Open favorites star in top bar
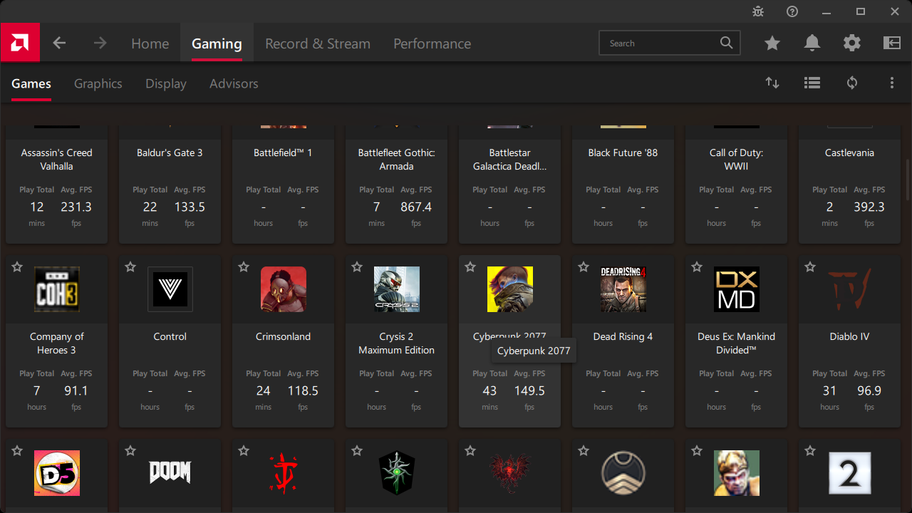Screen dimensions: 912x513 coord(772,43)
